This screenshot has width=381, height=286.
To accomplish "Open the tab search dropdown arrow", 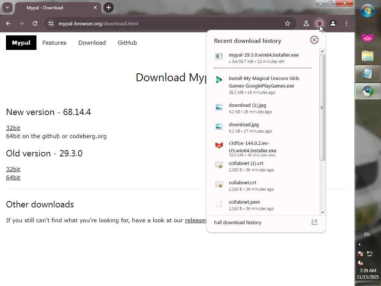I will [7, 7].
